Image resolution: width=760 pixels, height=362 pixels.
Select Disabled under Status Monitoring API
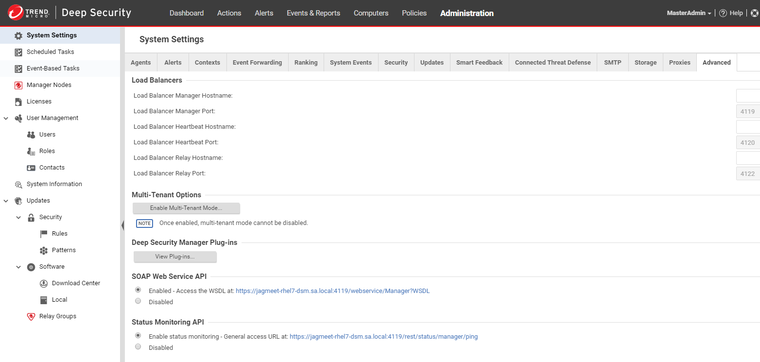coord(138,347)
